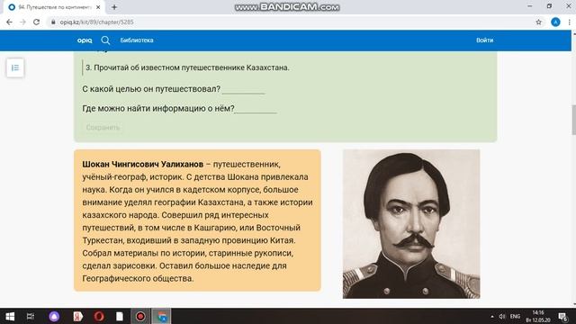Click the opiq.kz address bar

point(290,22)
